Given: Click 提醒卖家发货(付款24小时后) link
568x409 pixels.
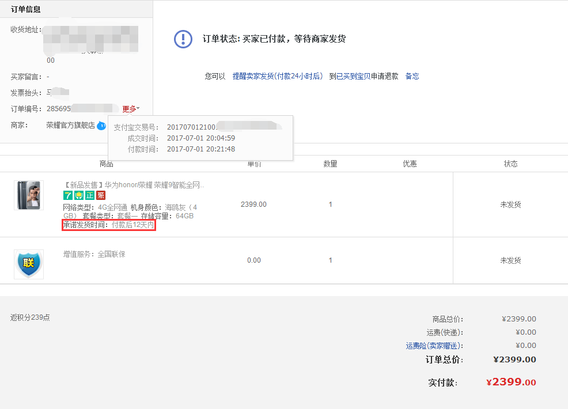Looking at the screenshot, I should pos(278,76).
